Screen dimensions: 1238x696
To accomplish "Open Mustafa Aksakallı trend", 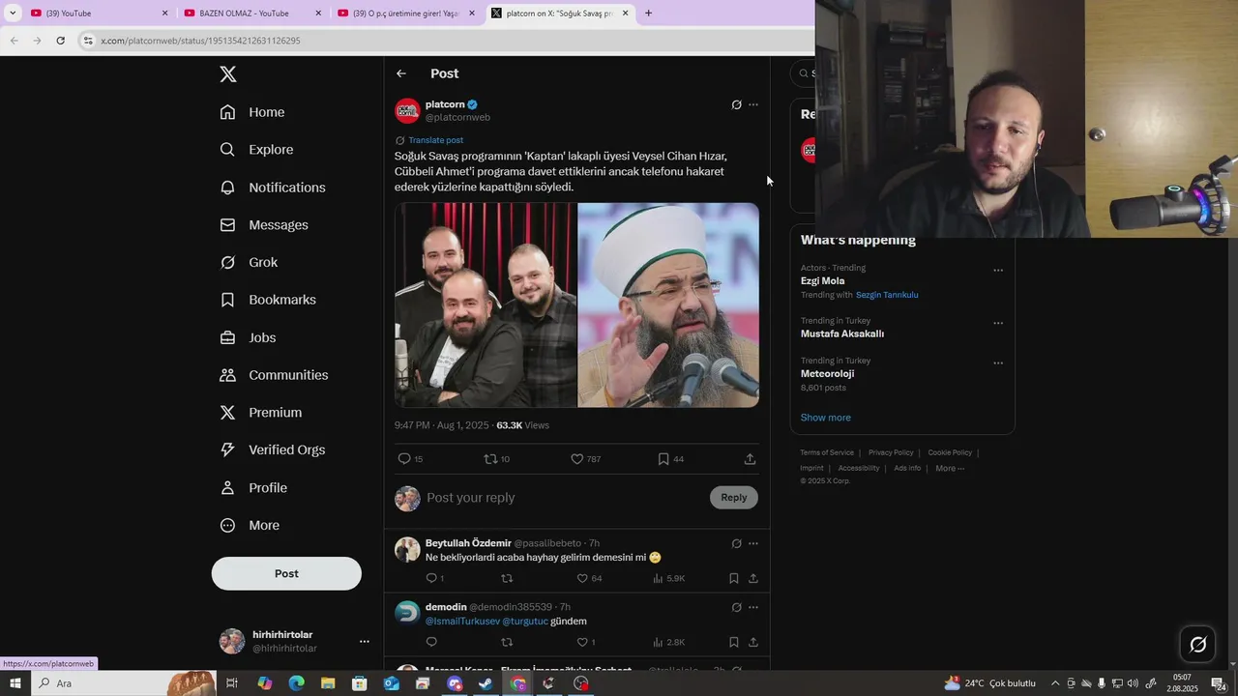I will 842,333.
